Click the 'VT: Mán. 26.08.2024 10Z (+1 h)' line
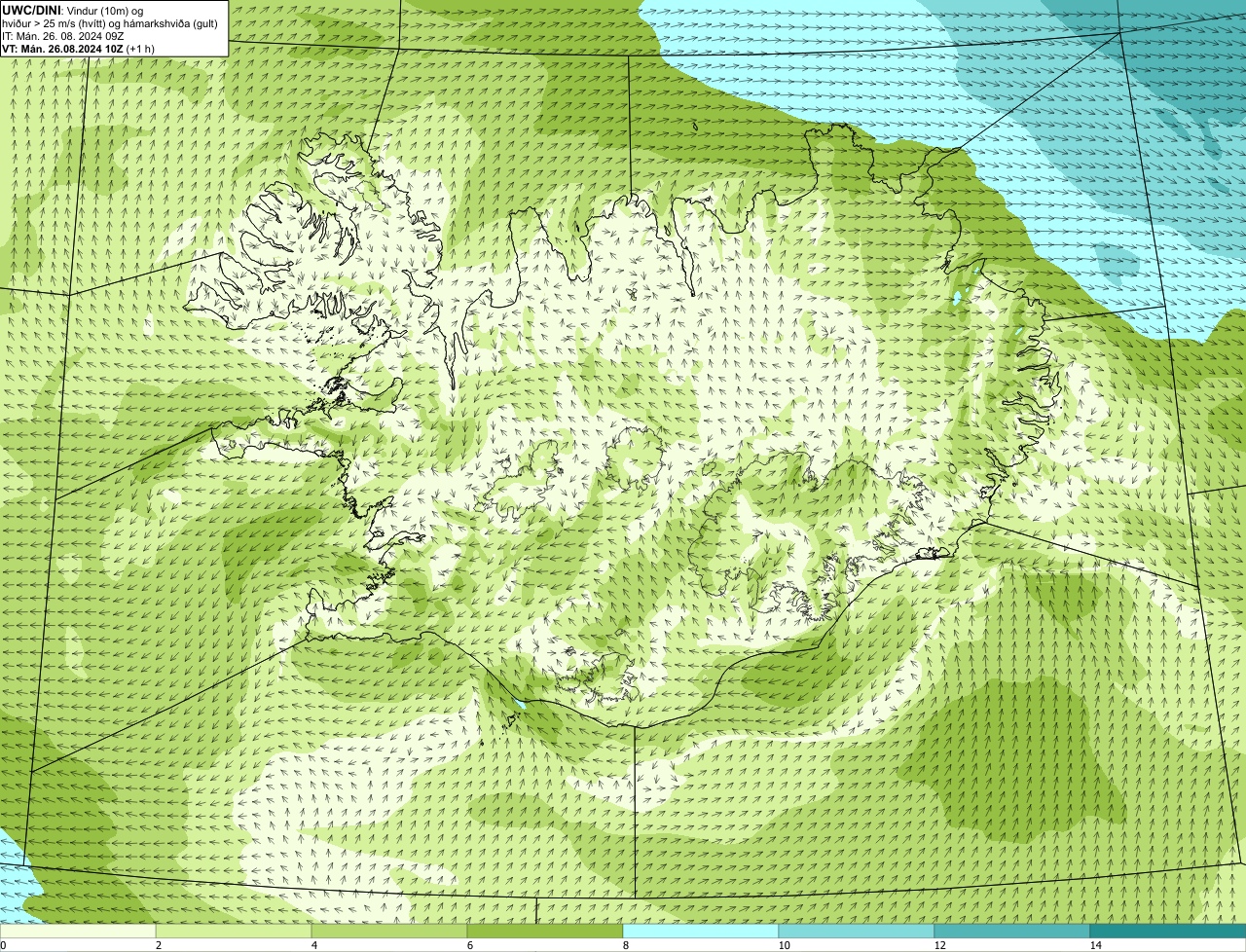The width and height of the screenshot is (1246, 952). click(x=79, y=48)
